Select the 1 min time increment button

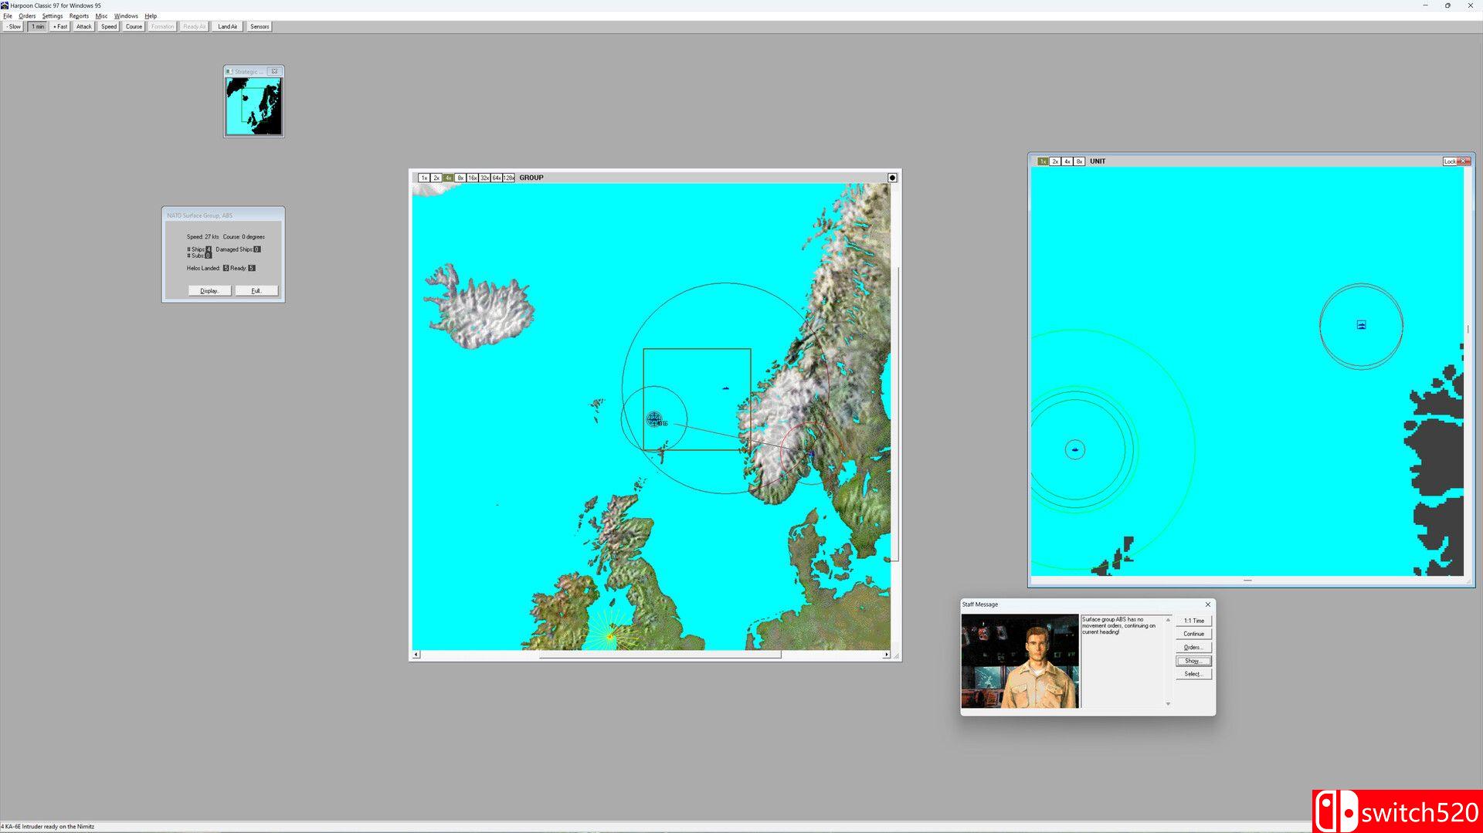(36, 26)
